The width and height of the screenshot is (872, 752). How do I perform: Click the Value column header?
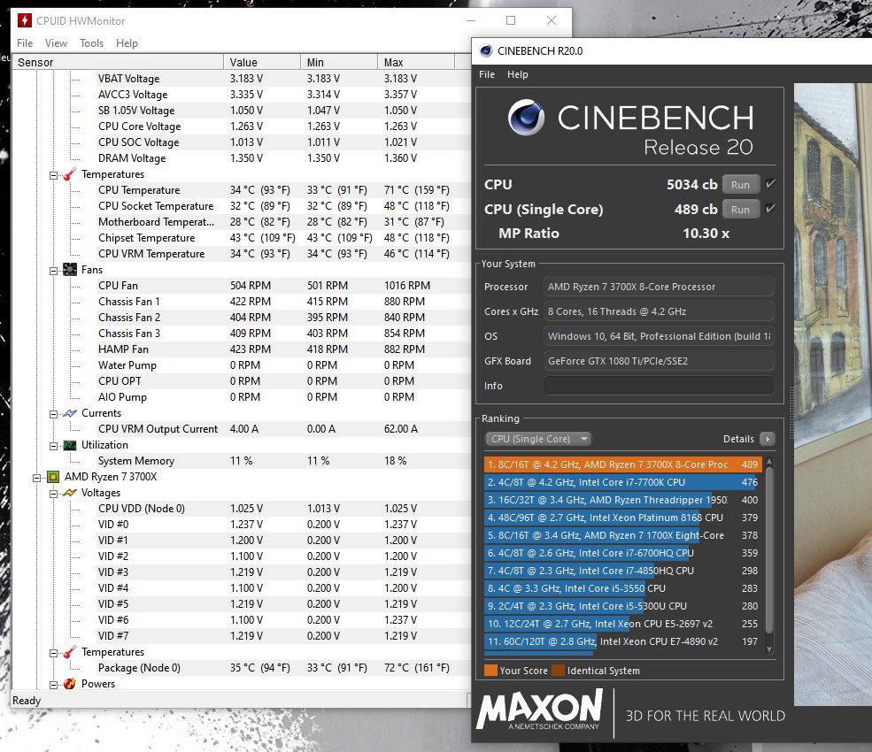262,62
